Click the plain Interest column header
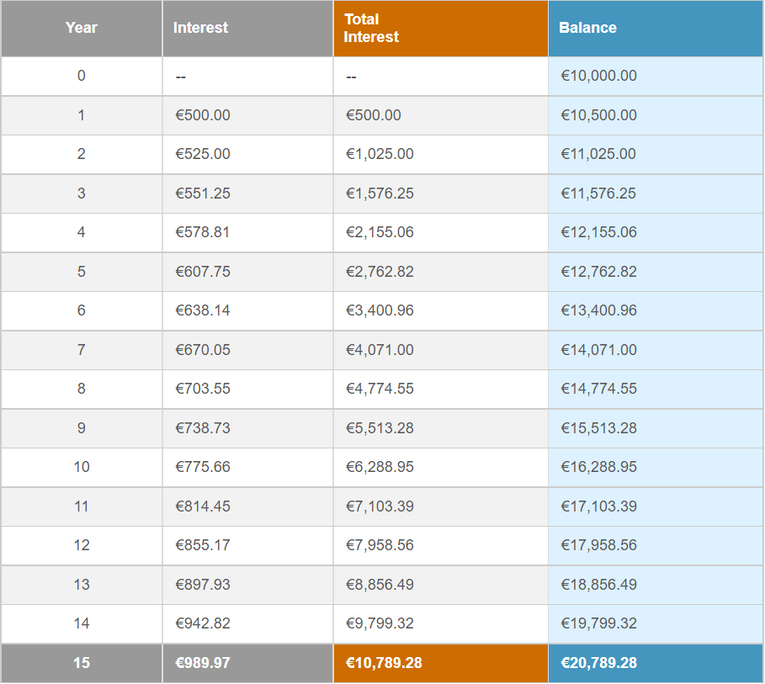765x684 pixels. click(200, 28)
